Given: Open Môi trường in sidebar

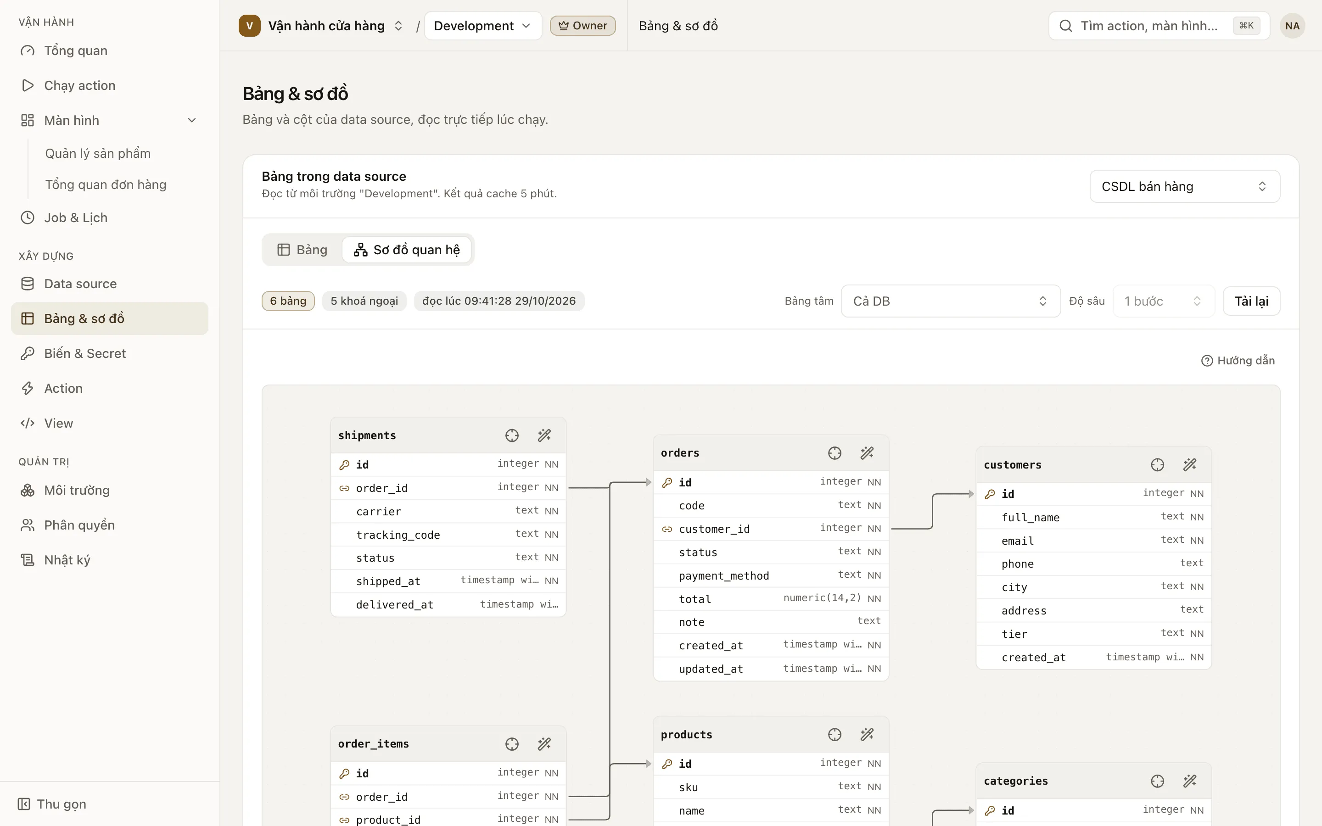Looking at the screenshot, I should coord(109,491).
